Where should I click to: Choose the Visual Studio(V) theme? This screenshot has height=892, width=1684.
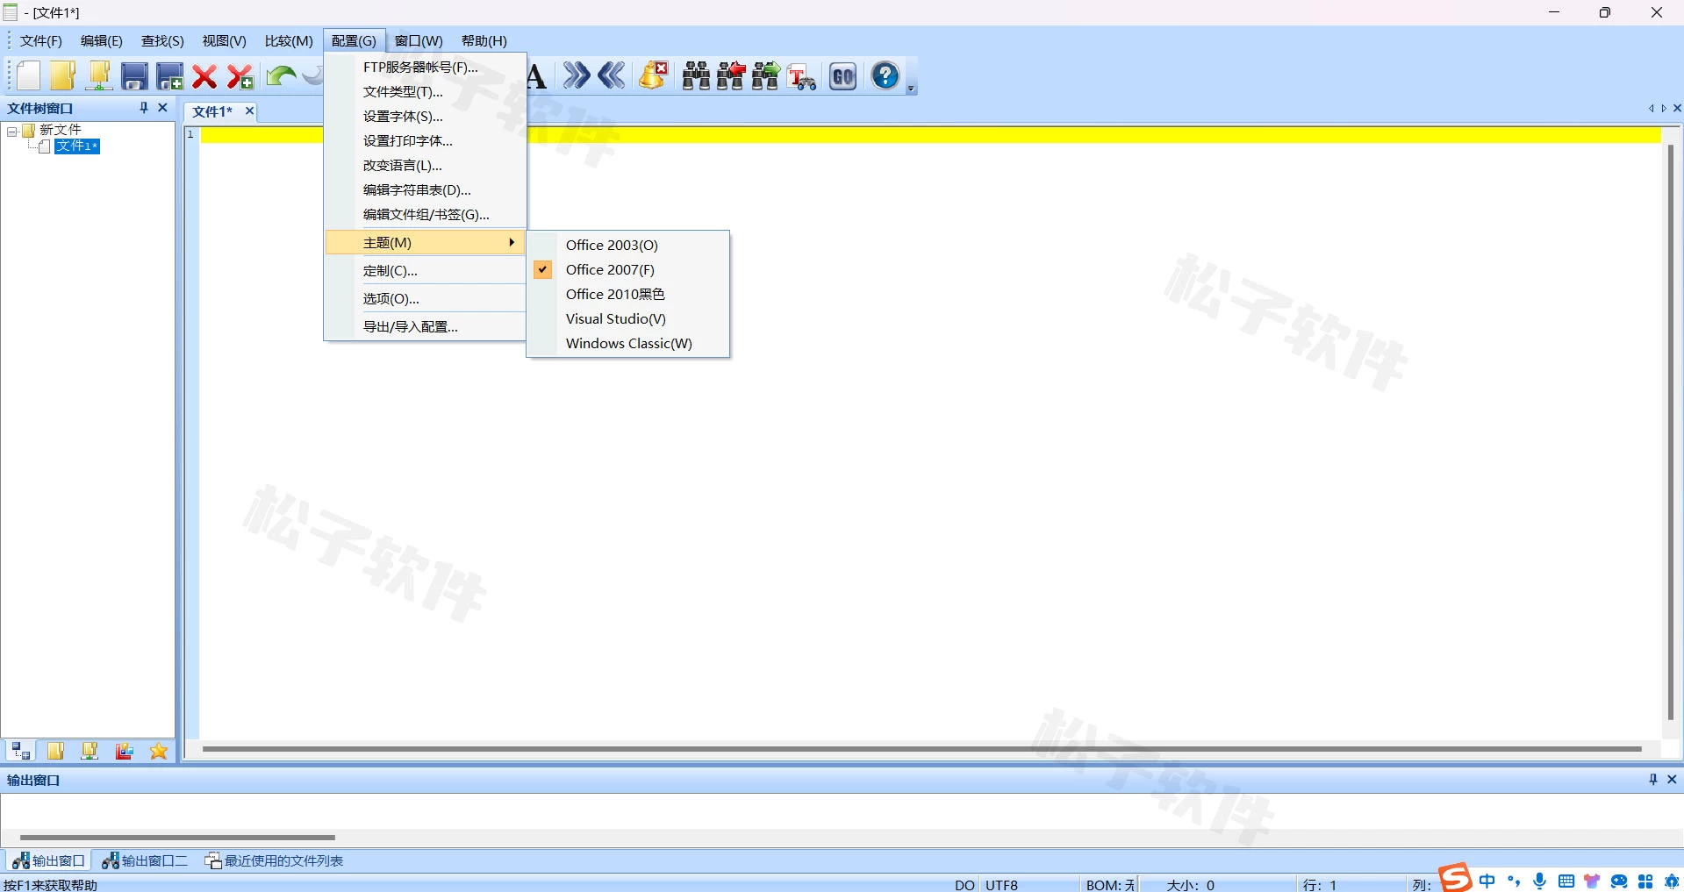point(628,318)
